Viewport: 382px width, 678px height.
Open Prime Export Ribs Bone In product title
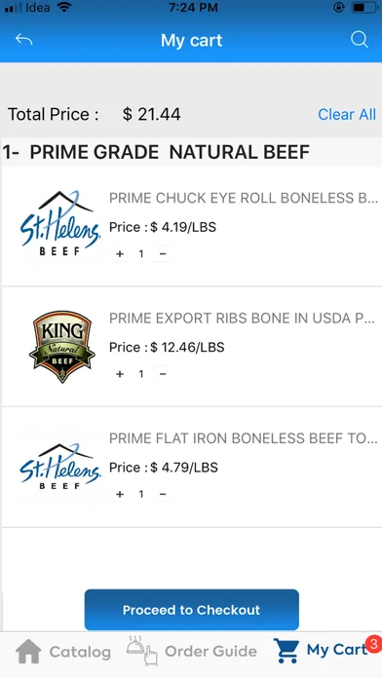(x=243, y=319)
